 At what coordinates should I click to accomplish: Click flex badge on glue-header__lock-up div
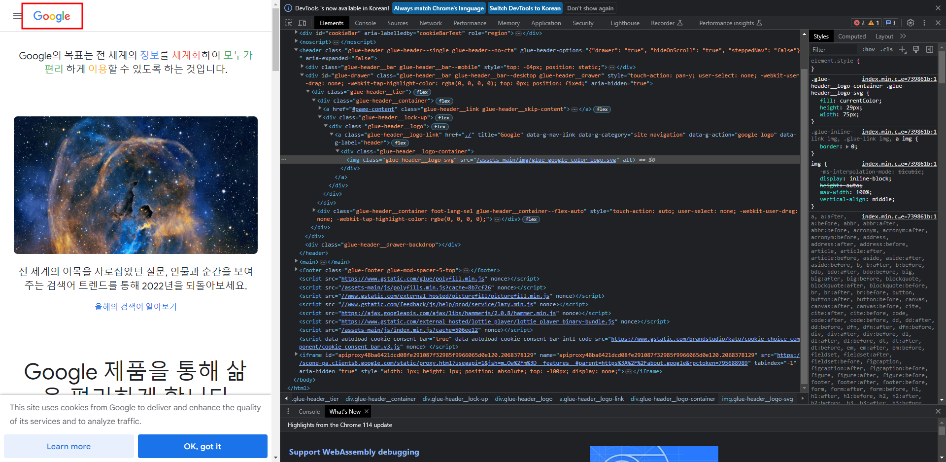pos(444,118)
